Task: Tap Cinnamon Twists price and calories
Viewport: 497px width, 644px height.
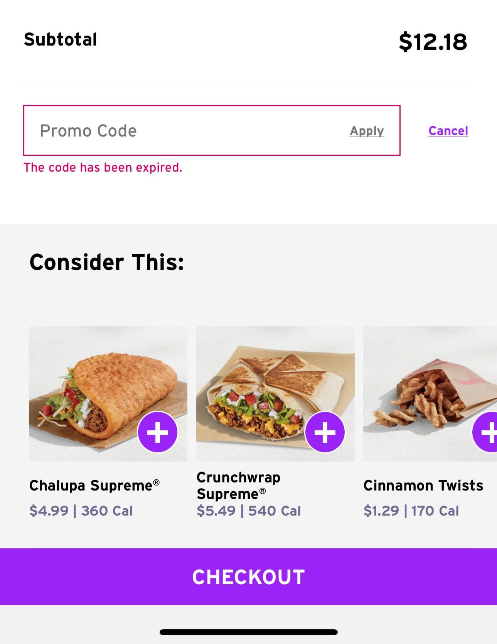Action: (x=411, y=511)
